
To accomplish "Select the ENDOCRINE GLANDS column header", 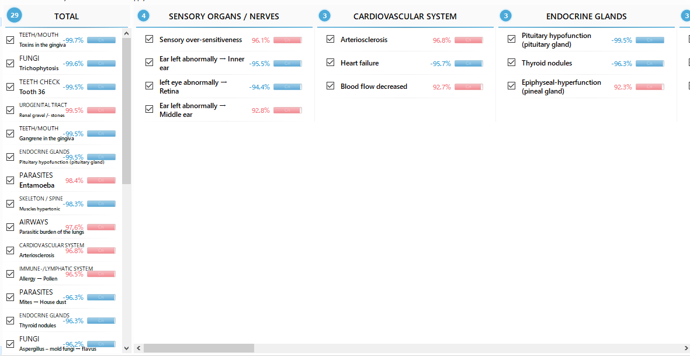I will (x=587, y=16).
